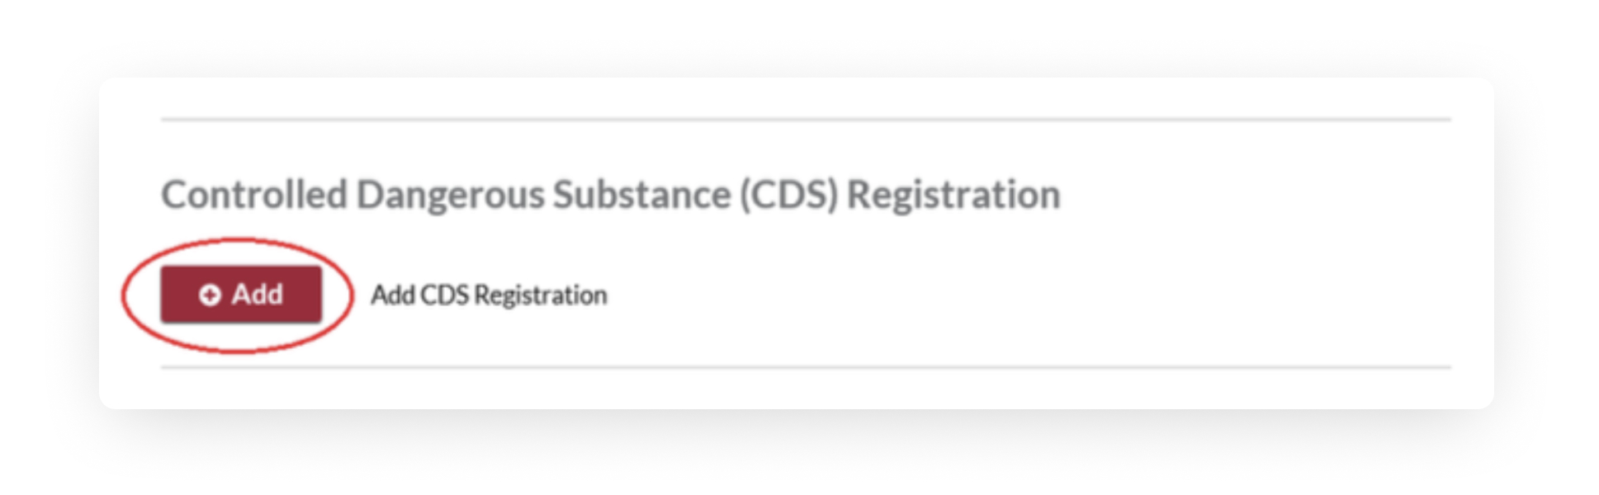Click the word 'Substance' in the title
The height and width of the screenshot is (495, 1599).
tap(641, 196)
